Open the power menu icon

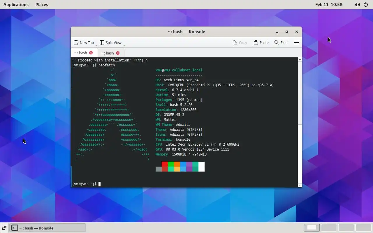(x=366, y=5)
